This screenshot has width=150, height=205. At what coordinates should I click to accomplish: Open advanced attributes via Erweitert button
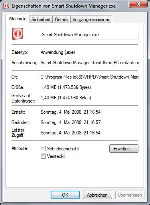coord(124,149)
